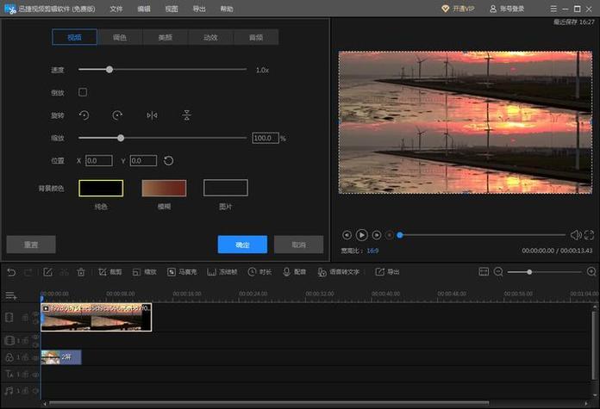This screenshot has height=409, width=600.
Task: Rotate video counterclockwise
Action: pos(84,115)
